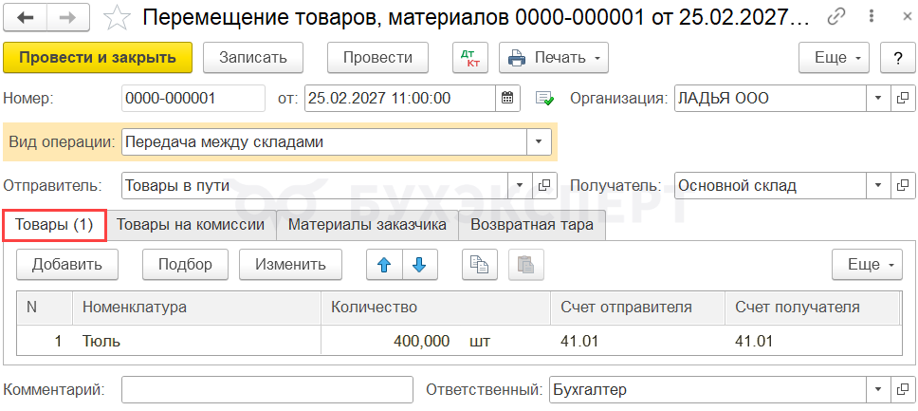
Task: Open calendar picker for document date
Action: (507, 99)
